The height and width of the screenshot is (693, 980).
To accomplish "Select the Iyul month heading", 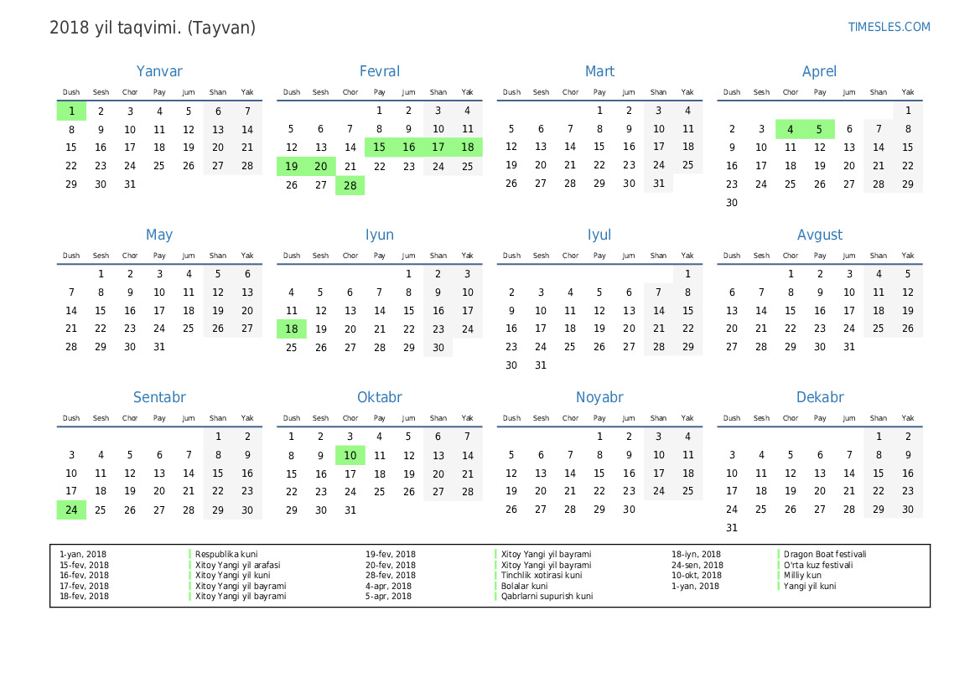I will [599, 235].
